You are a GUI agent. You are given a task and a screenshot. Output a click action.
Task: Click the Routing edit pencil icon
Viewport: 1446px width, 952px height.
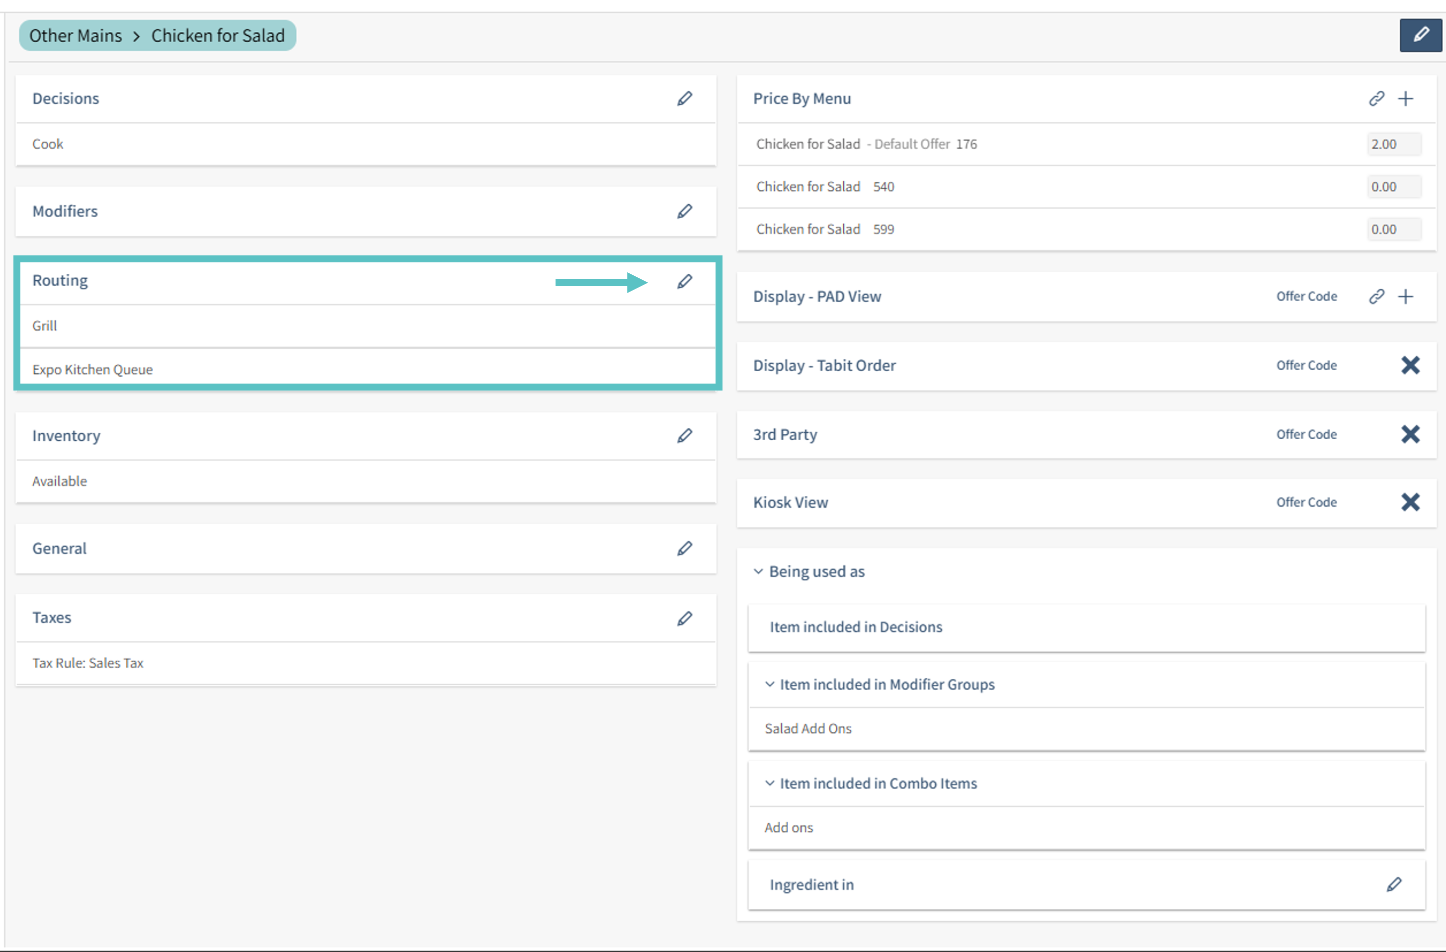685,281
